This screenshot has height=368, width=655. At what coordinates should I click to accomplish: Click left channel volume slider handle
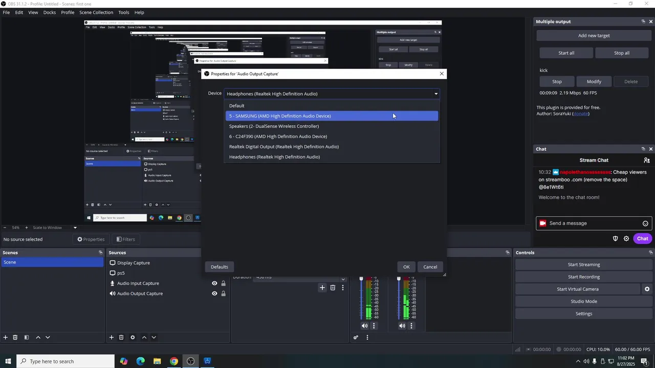pos(361,279)
